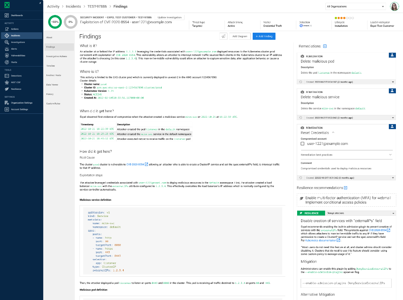
Task: Open Account Settings from its icon
Action: tap(7, 109)
